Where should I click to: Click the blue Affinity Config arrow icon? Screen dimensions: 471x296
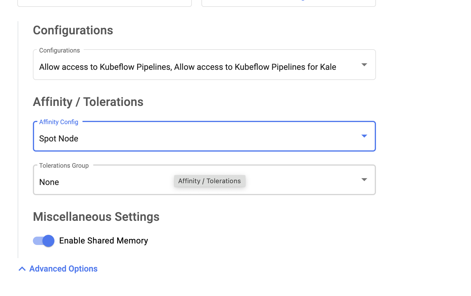(364, 136)
